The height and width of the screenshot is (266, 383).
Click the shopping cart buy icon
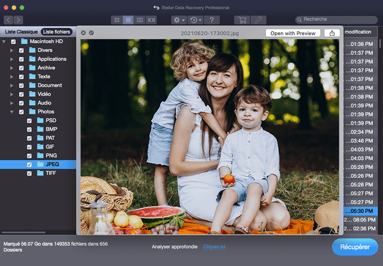point(241,20)
